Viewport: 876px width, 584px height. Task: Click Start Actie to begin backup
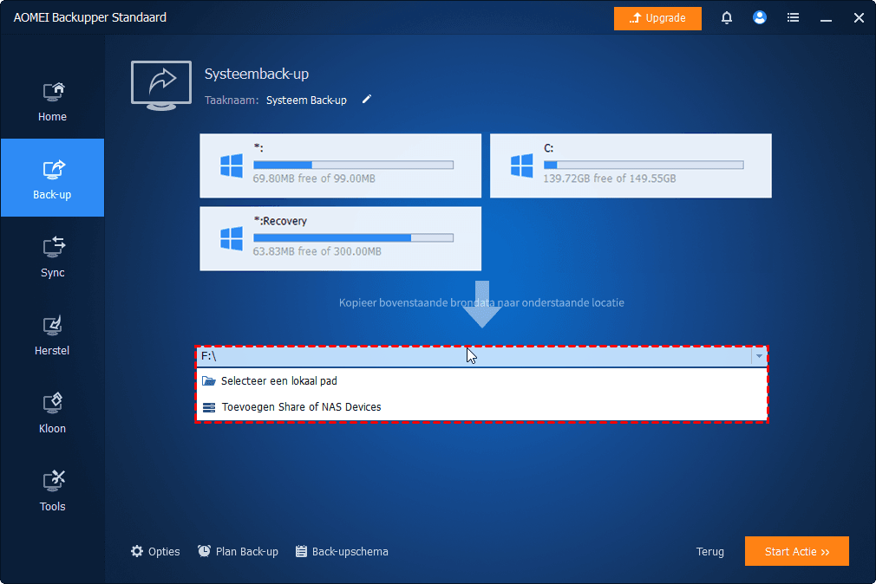[797, 551]
